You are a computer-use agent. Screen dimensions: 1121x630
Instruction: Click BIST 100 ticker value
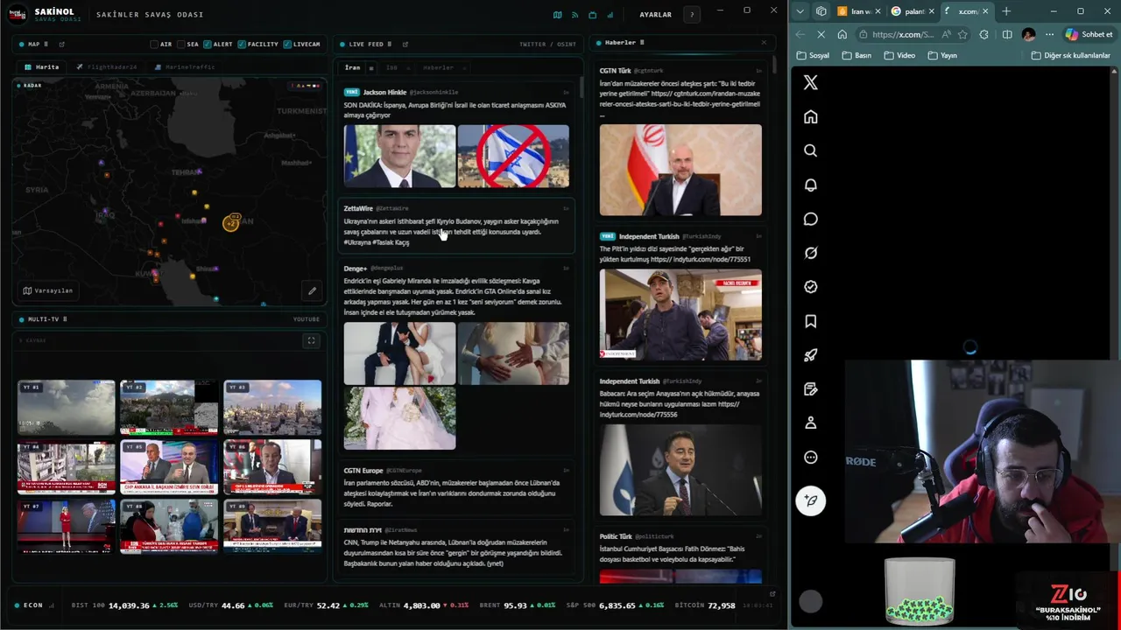pos(129,605)
